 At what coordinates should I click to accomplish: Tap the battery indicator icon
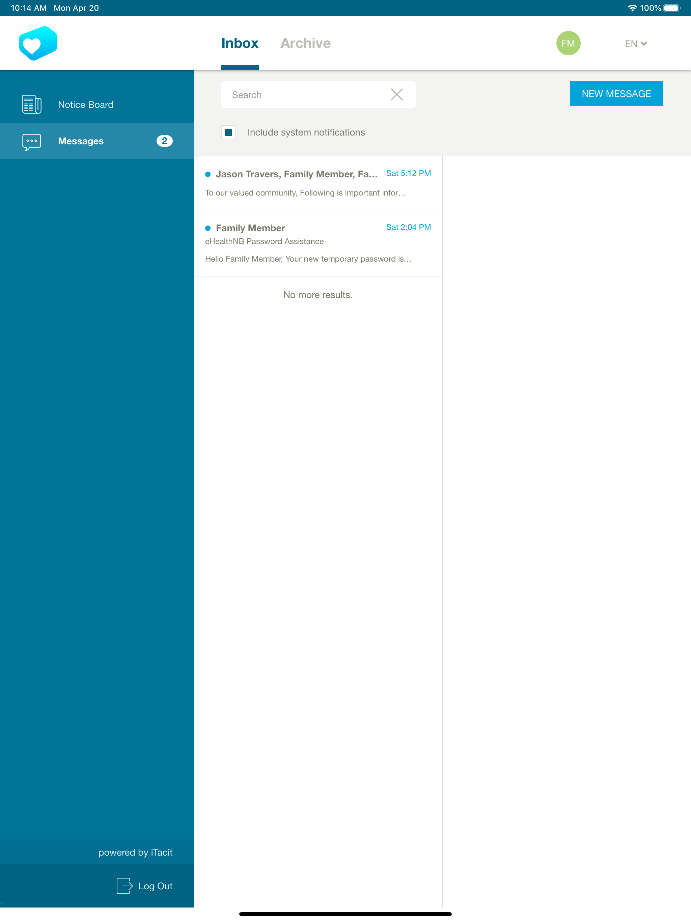(672, 8)
